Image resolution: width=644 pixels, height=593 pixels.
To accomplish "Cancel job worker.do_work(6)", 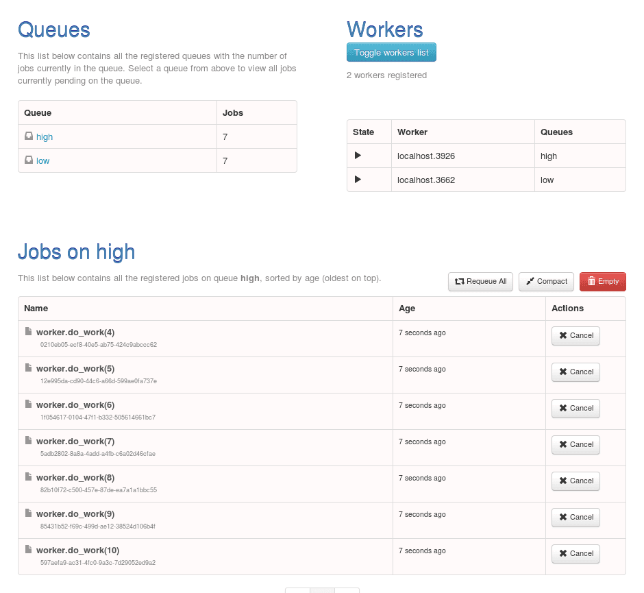I will point(575,409).
